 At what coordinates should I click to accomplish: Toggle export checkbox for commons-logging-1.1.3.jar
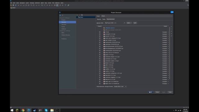click(x=99, y=77)
